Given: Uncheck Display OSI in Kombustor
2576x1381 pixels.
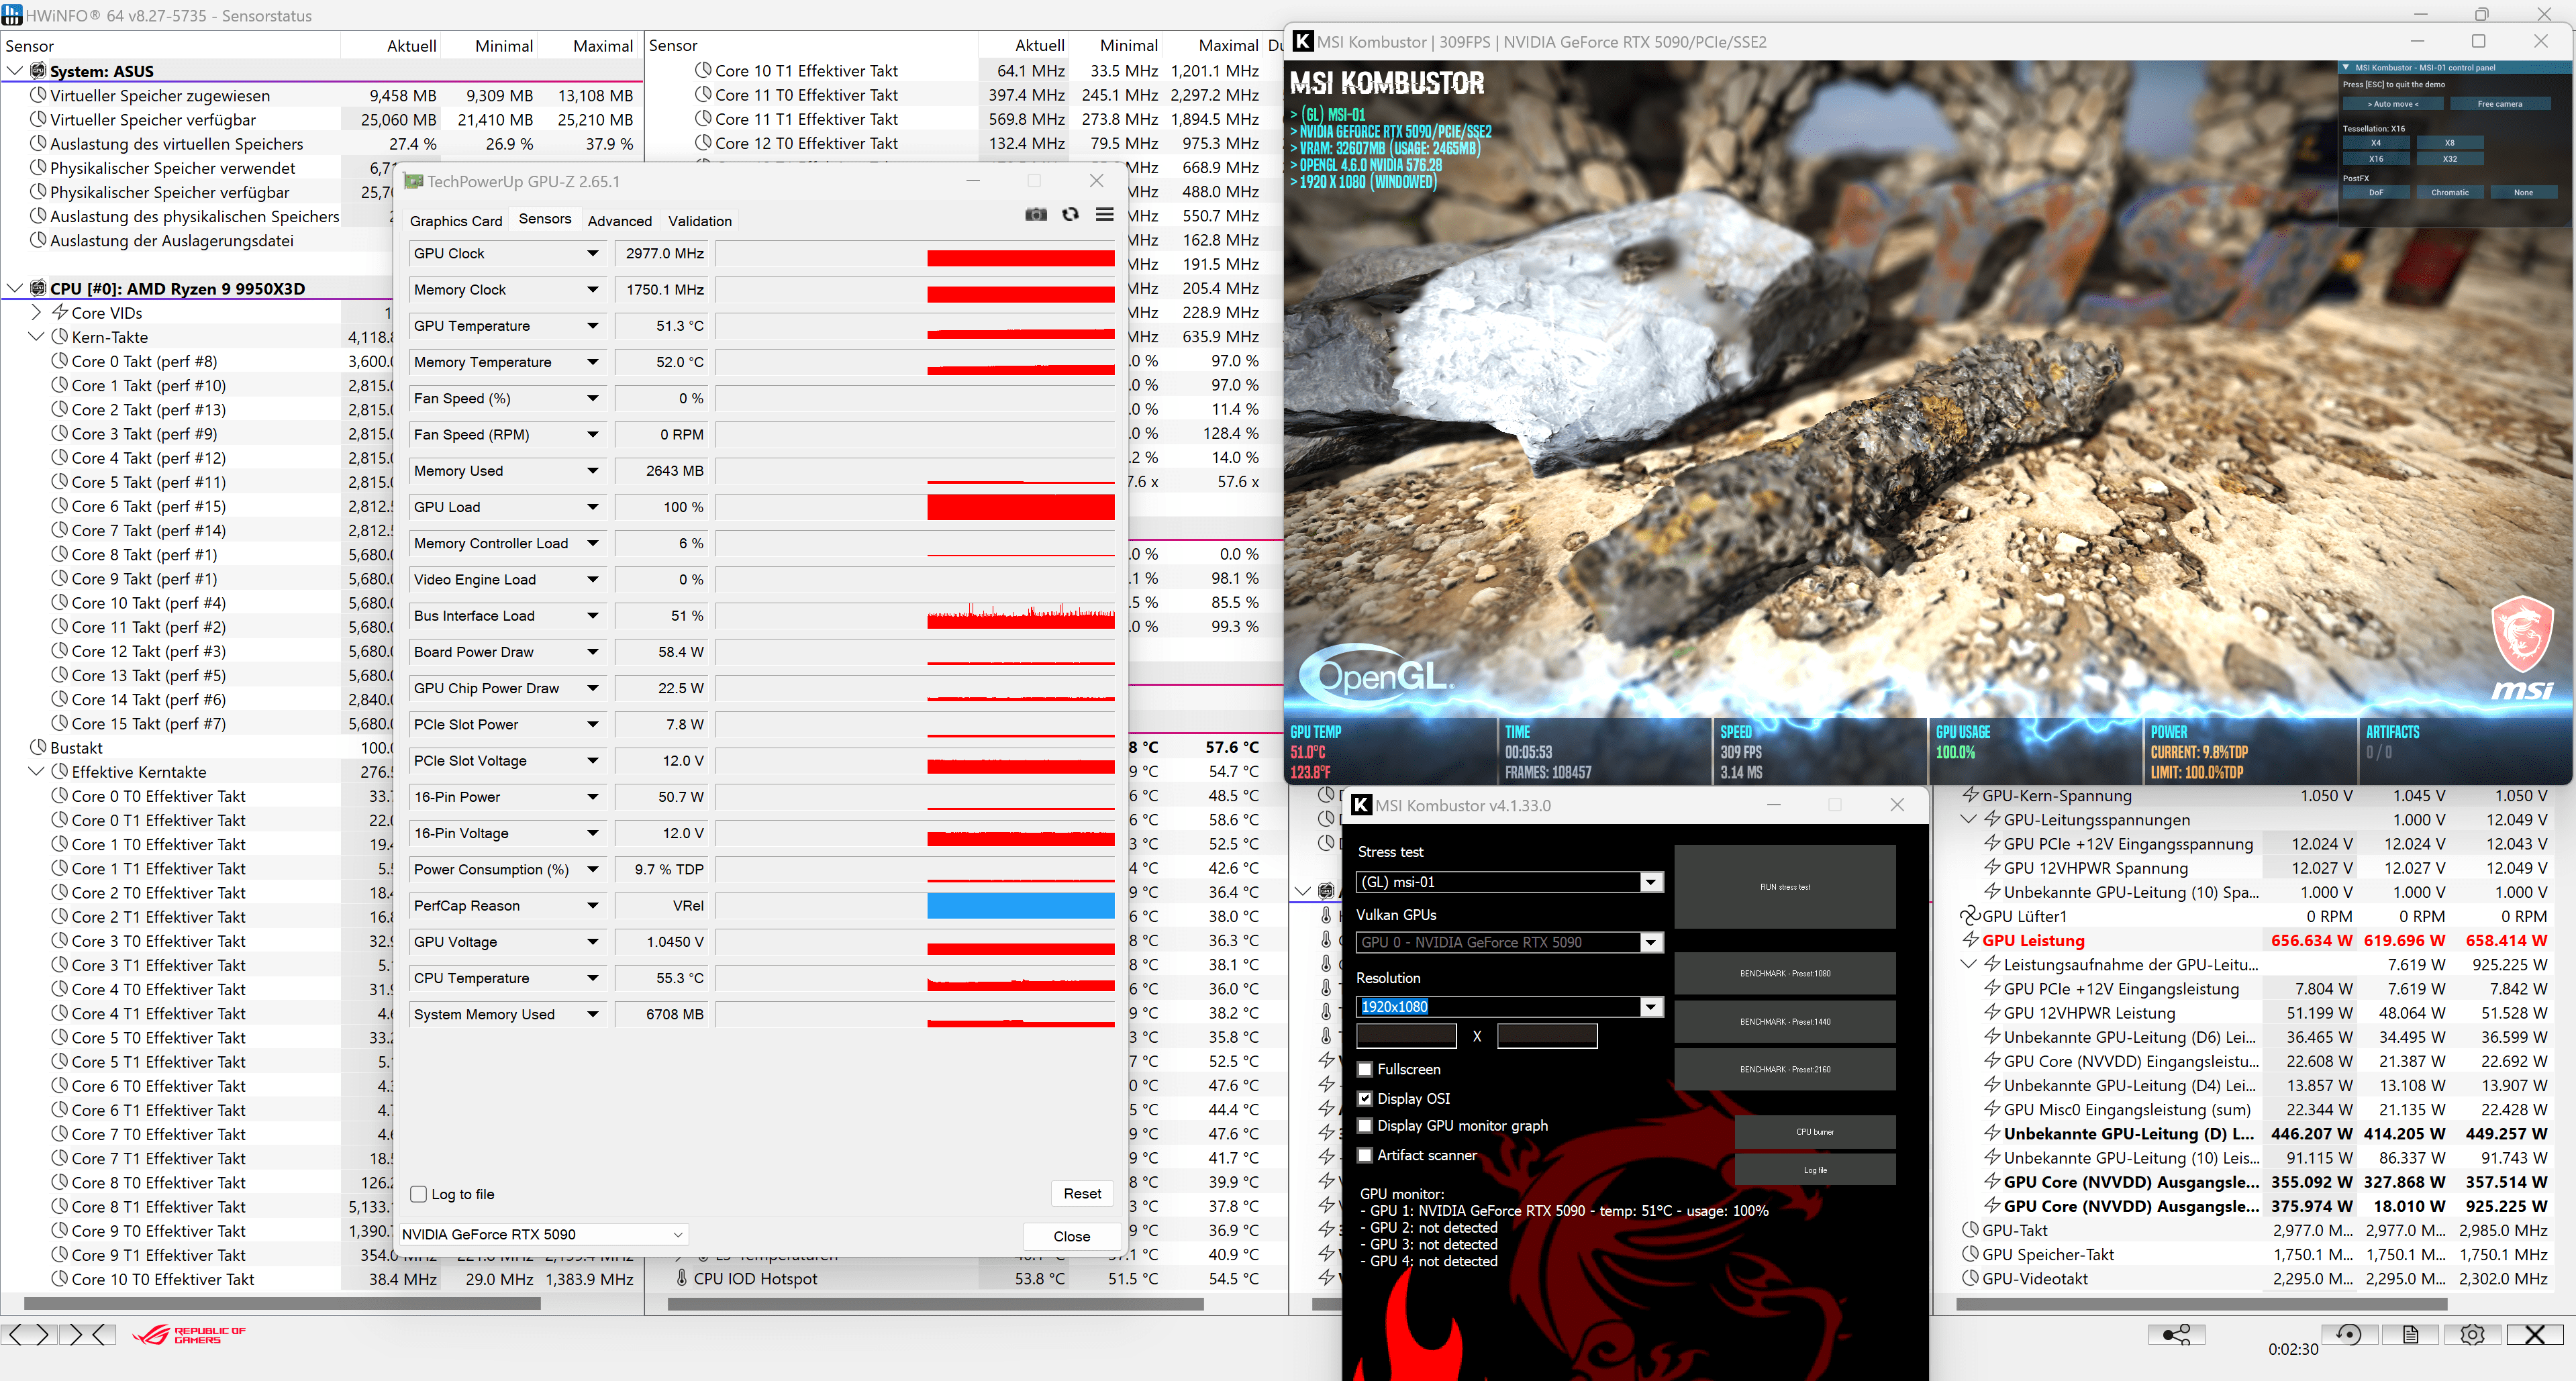Looking at the screenshot, I should (x=1364, y=1098).
